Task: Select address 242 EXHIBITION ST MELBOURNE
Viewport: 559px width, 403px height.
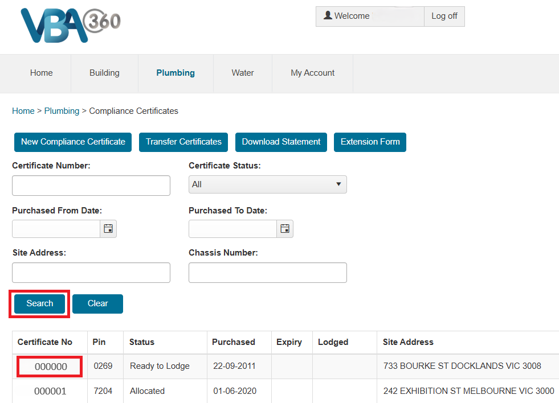Action: (468, 391)
